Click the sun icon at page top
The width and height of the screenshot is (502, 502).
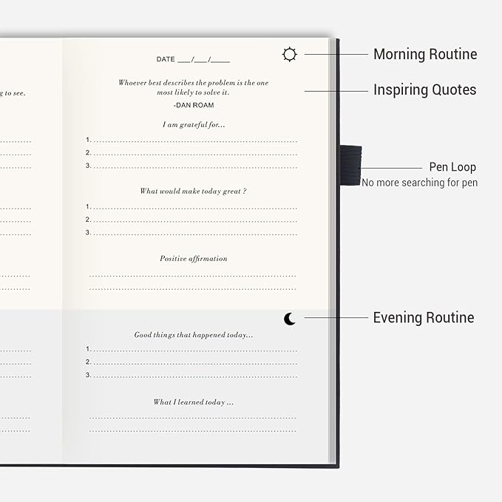click(x=289, y=54)
